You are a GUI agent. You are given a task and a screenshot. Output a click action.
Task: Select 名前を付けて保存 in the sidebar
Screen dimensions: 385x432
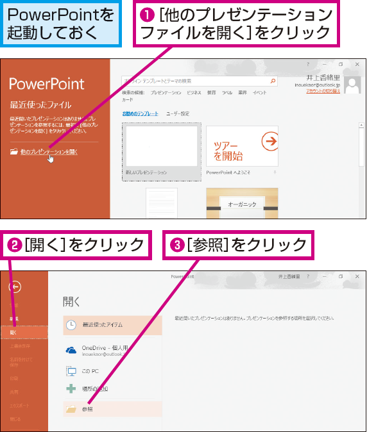point(21,362)
